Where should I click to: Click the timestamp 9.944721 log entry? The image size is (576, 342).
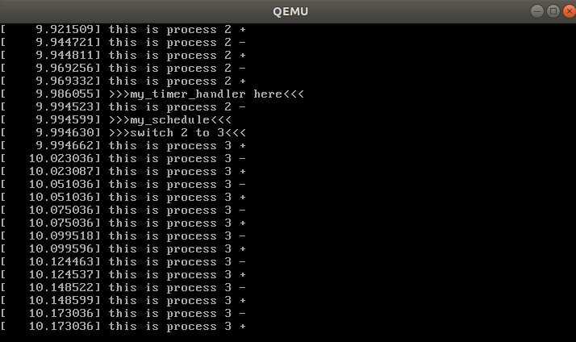click(x=123, y=42)
